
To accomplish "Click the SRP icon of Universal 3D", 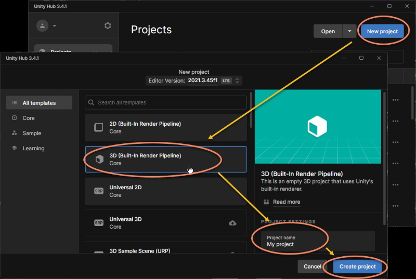I will [x=99, y=223].
